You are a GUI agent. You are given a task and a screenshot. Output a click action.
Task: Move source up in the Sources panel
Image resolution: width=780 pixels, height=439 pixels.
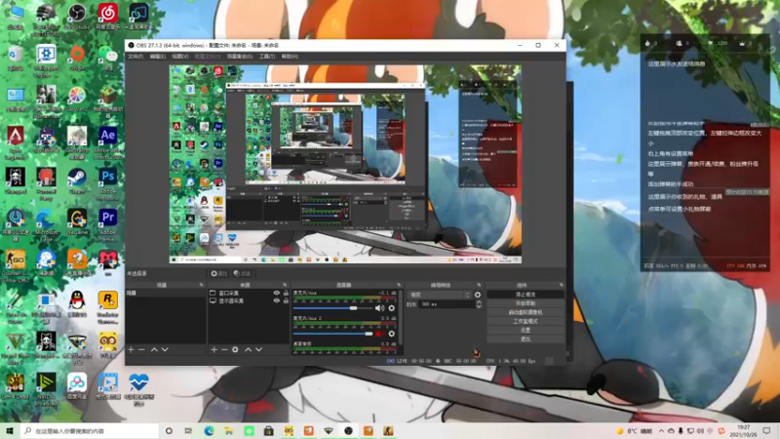(249, 350)
